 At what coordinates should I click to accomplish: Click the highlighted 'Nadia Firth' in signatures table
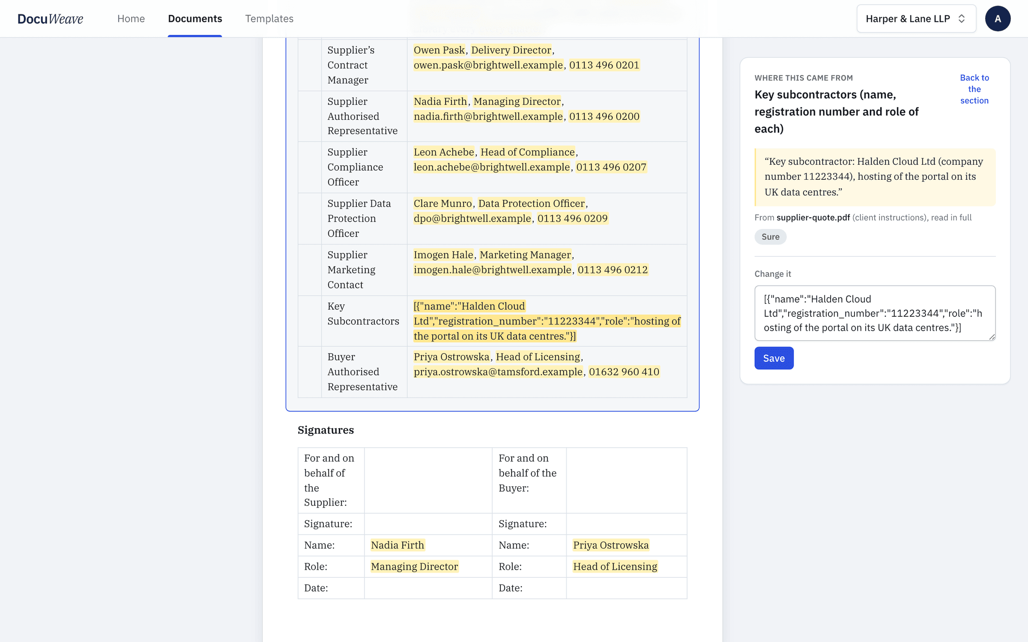tap(397, 545)
